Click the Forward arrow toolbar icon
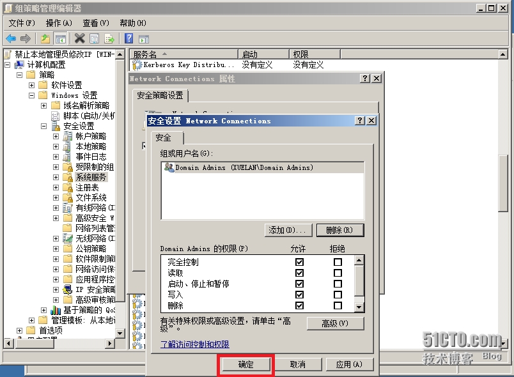This screenshot has height=377, width=514. tap(25, 38)
